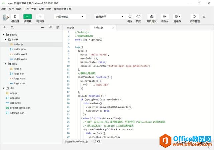Image resolution: width=214 pixels, height=150 pixels.
Task: Toggle the simulator panel button
Action: tap(15, 16)
